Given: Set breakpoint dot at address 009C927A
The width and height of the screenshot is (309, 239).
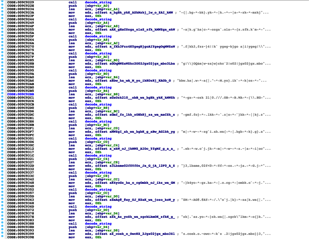Looking at the screenshot, I should [x=3, y=53].
